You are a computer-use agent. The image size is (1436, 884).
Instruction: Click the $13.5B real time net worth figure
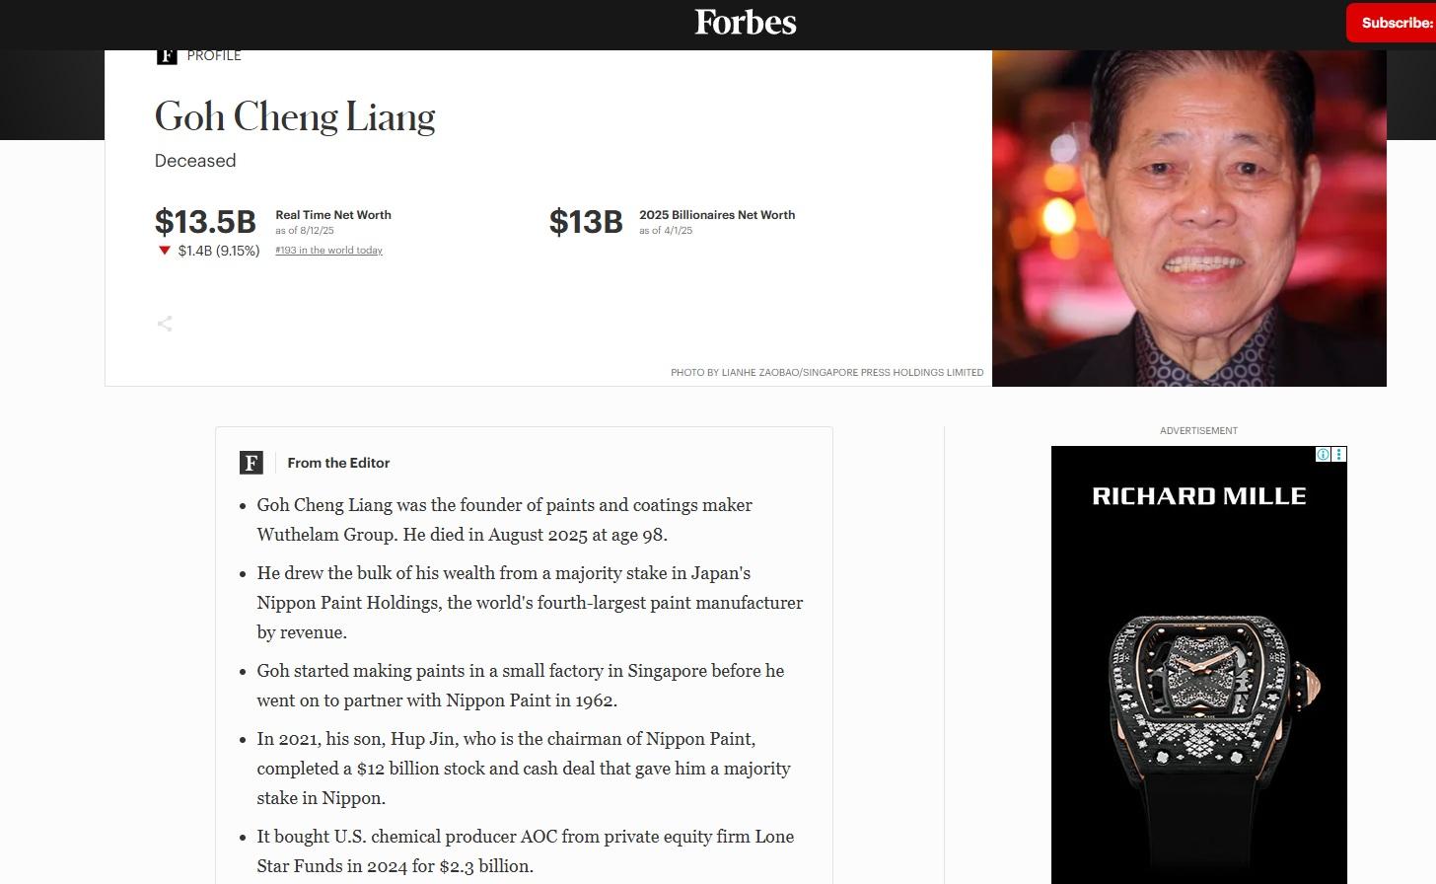point(205,221)
